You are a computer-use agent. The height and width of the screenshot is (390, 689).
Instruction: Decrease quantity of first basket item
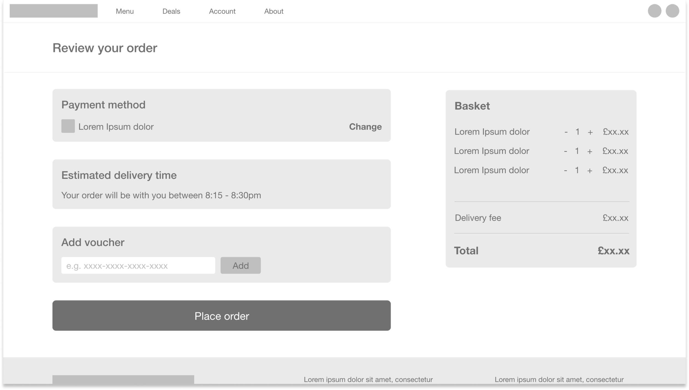pos(566,132)
